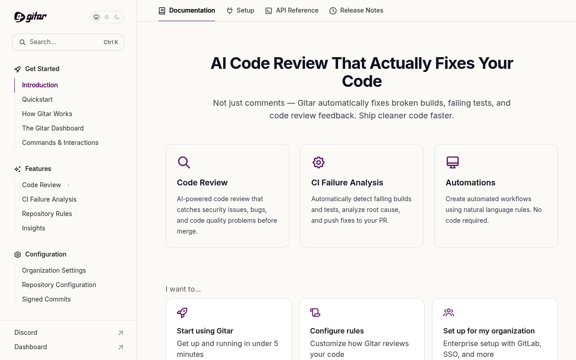Viewport: 576px width, 360px height.
Task: Click the monitor icon on Automations card
Action: [x=453, y=162]
